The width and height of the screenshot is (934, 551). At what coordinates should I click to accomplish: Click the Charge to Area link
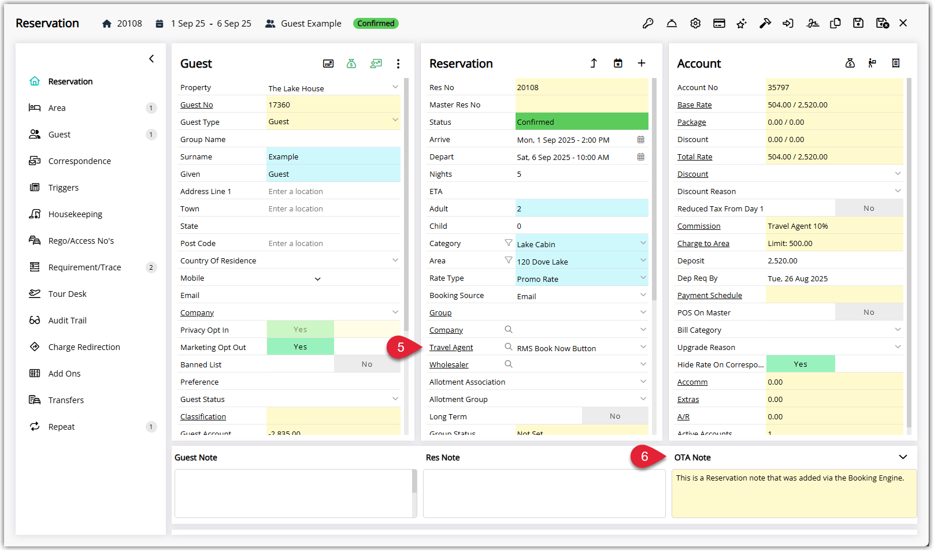pyautogui.click(x=703, y=243)
